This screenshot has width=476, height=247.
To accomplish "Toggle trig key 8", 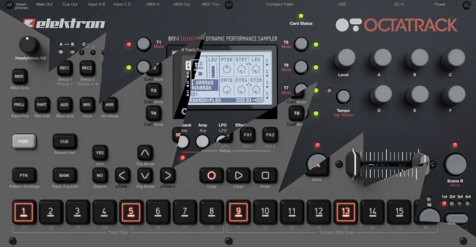I will point(211,212).
